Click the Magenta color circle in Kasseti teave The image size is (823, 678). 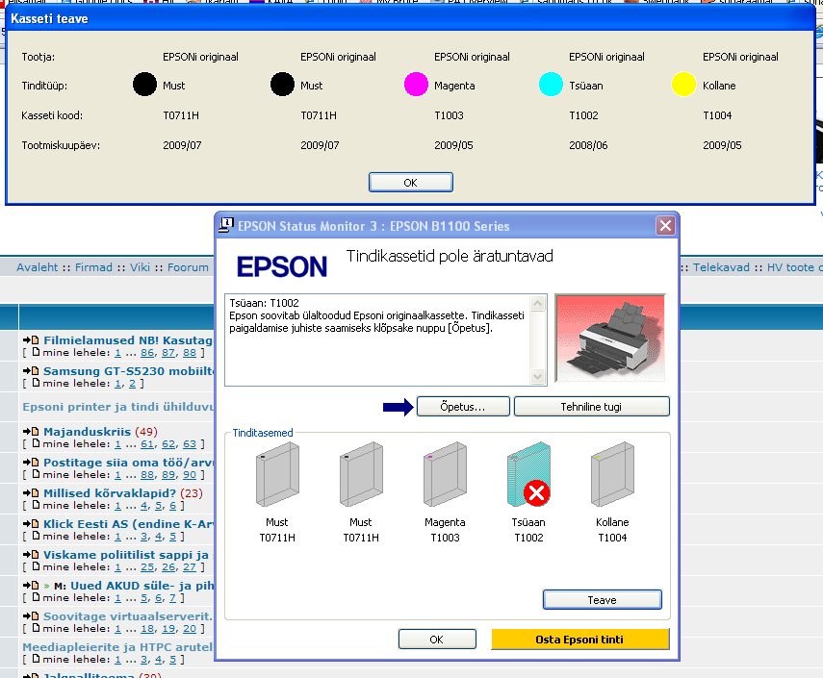[416, 85]
